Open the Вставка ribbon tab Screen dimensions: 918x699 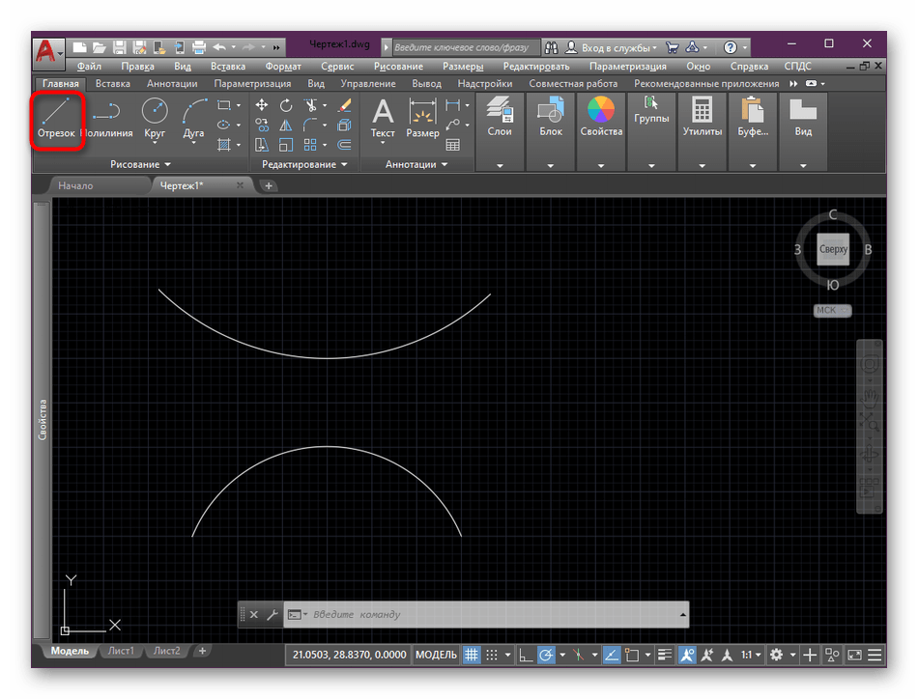113,84
